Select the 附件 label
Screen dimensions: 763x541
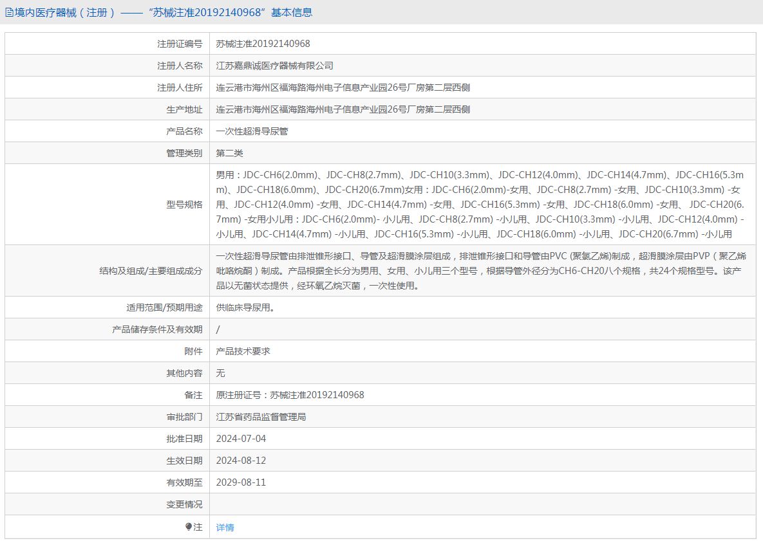point(193,351)
